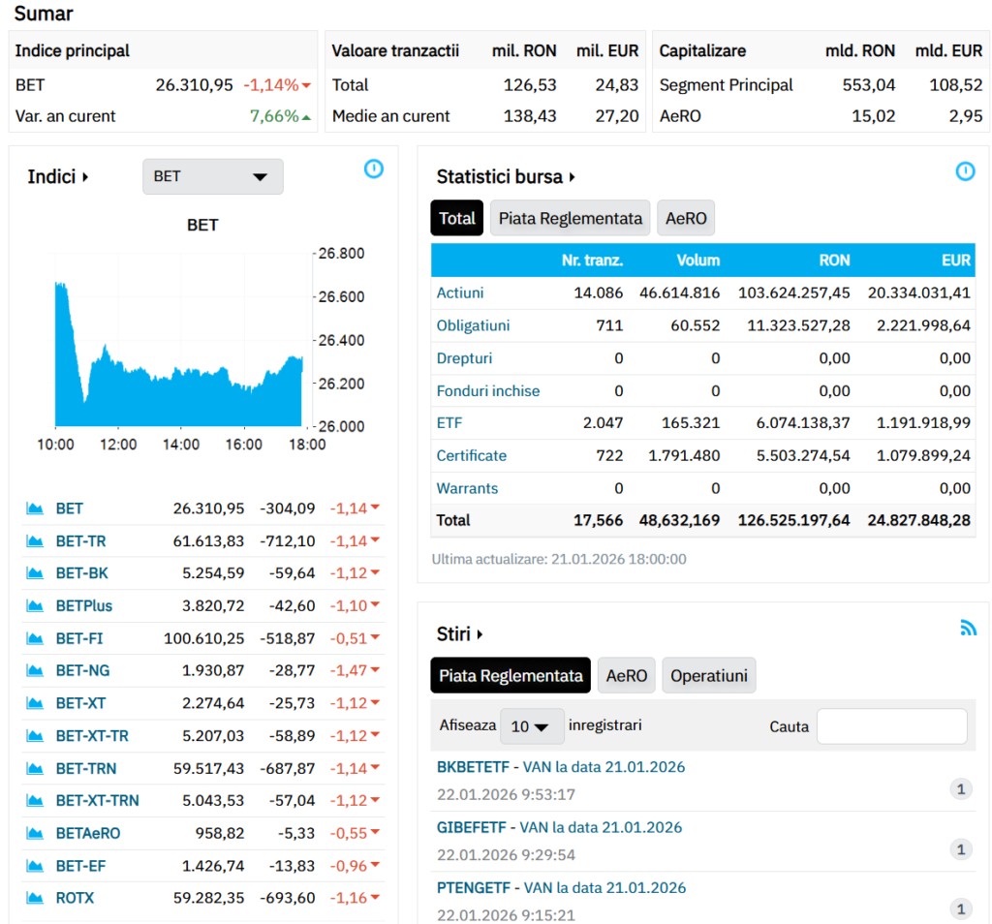Viewport: 992px width, 924px height.
Task: Expand the Indici heading arrow
Action: click(85, 177)
